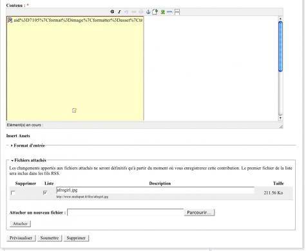The image size is (306, 251).
Task: Click the greyed undo icon in toolbar
Action: pos(126,12)
